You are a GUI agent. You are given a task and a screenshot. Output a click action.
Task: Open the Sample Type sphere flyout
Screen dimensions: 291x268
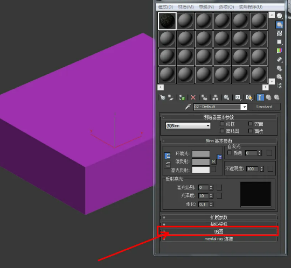(280, 16)
